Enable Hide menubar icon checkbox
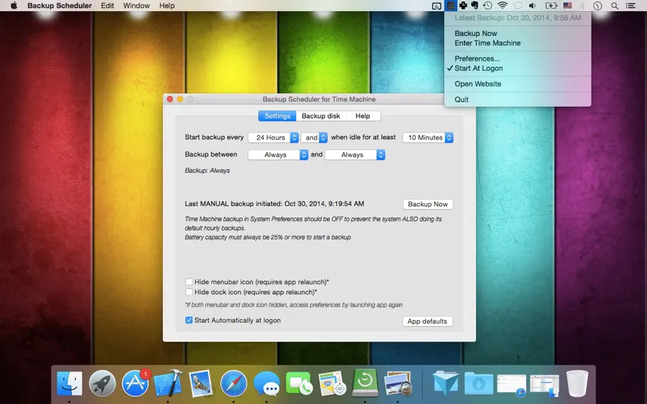Viewport: 647px width, 404px height. click(x=189, y=282)
